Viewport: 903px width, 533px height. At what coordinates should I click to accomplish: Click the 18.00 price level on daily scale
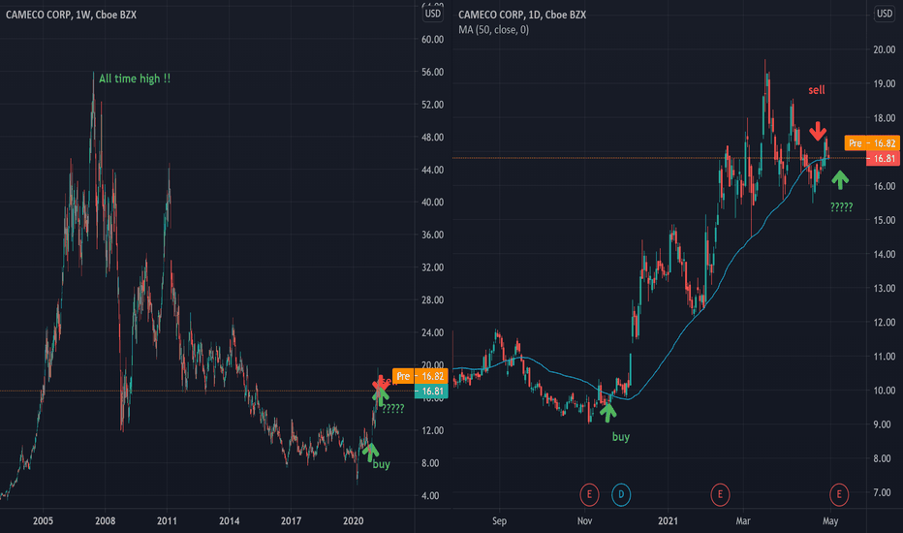click(884, 118)
